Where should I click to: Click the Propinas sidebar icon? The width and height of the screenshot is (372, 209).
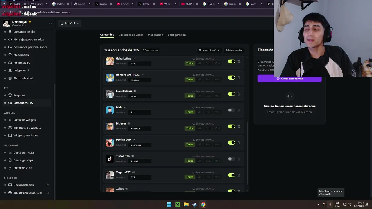point(10,95)
